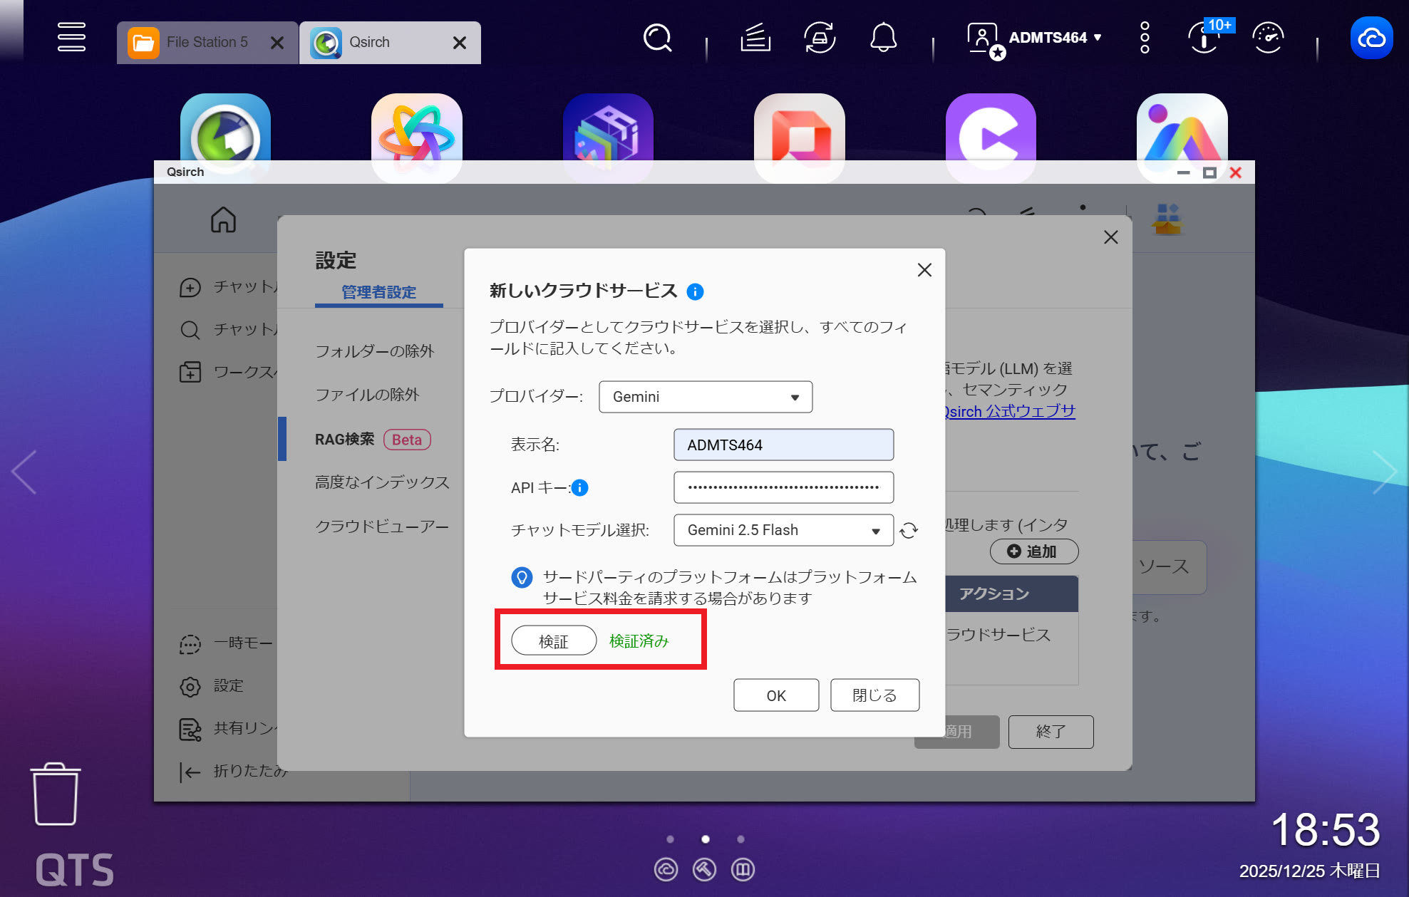Select the 管理者設定 tab
1409x897 pixels.
click(378, 292)
